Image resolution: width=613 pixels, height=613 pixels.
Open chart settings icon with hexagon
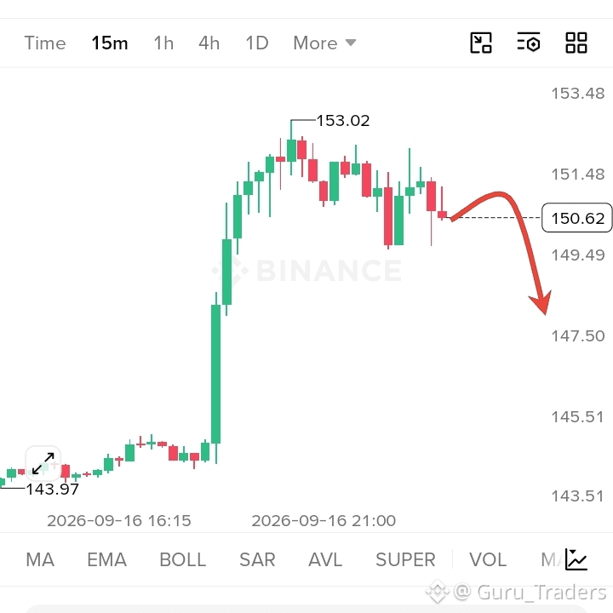click(528, 43)
